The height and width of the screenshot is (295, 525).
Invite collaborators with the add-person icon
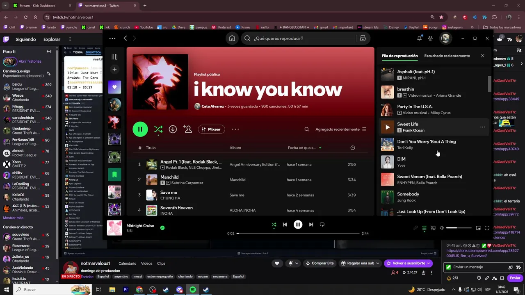(x=188, y=129)
